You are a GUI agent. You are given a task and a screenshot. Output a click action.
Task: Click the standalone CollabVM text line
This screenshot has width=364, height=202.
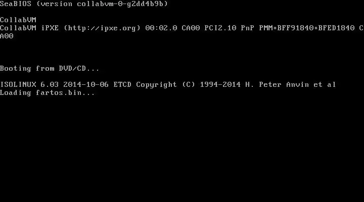click(x=18, y=20)
